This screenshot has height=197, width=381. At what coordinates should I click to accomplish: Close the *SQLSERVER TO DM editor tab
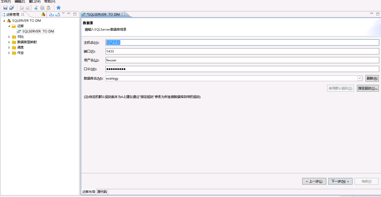pyautogui.click(x=123, y=14)
